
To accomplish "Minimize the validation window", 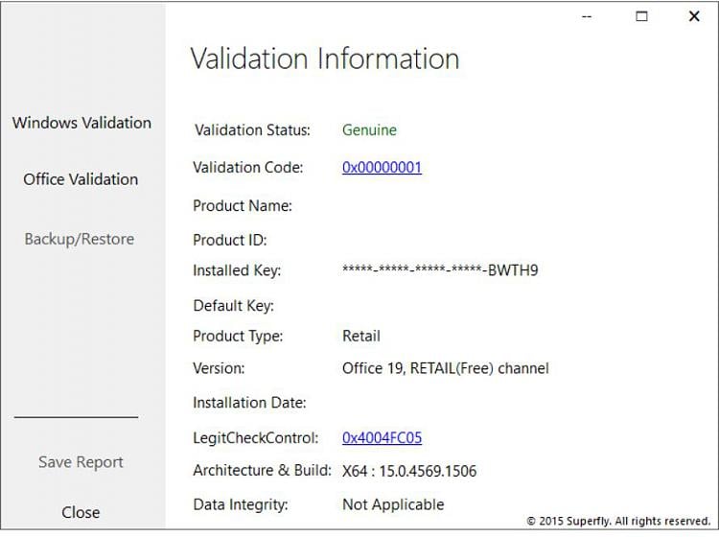I will pos(587,16).
